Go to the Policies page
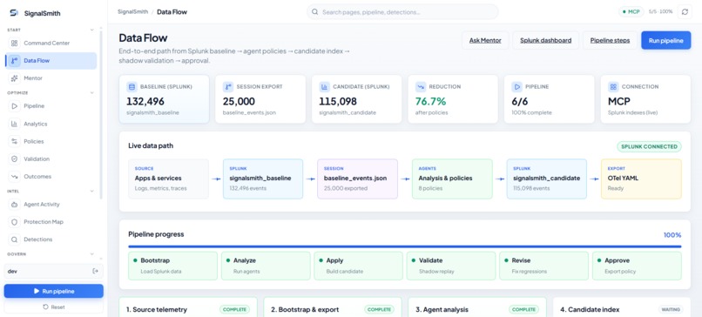 click(51, 141)
